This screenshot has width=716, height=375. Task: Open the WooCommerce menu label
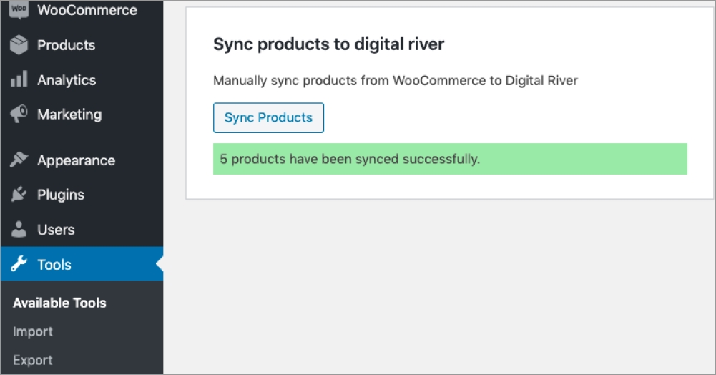87,11
